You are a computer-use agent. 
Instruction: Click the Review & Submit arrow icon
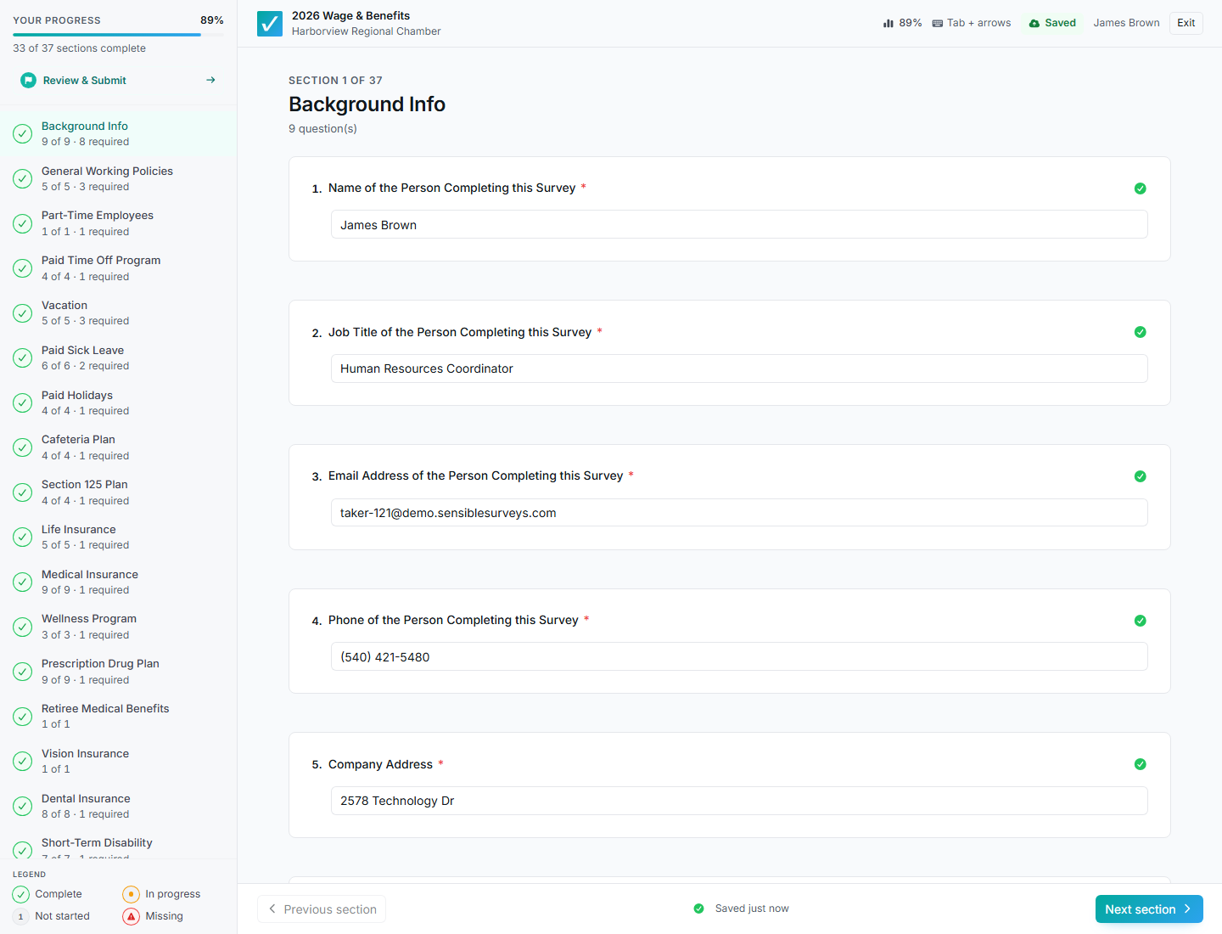[x=210, y=80]
